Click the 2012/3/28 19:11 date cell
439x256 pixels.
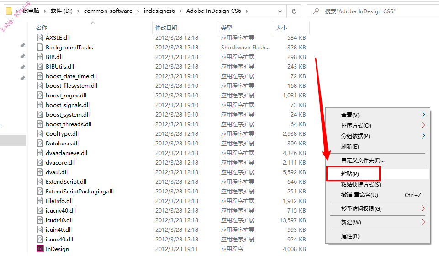177,249
